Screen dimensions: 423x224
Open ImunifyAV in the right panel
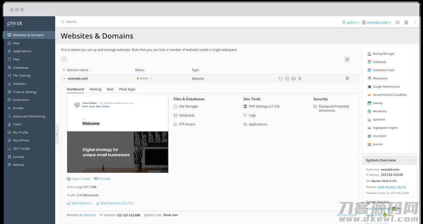click(x=377, y=136)
